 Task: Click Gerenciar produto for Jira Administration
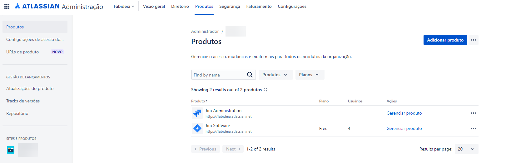pos(404,113)
